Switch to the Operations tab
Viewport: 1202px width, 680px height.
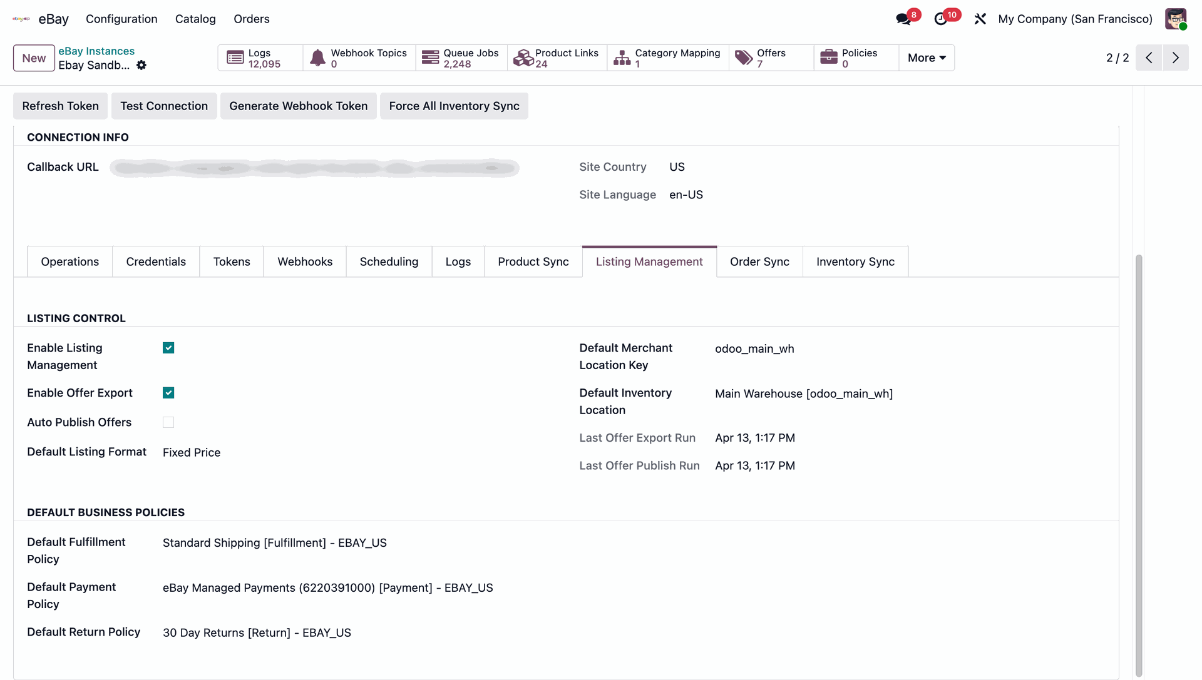click(x=70, y=261)
